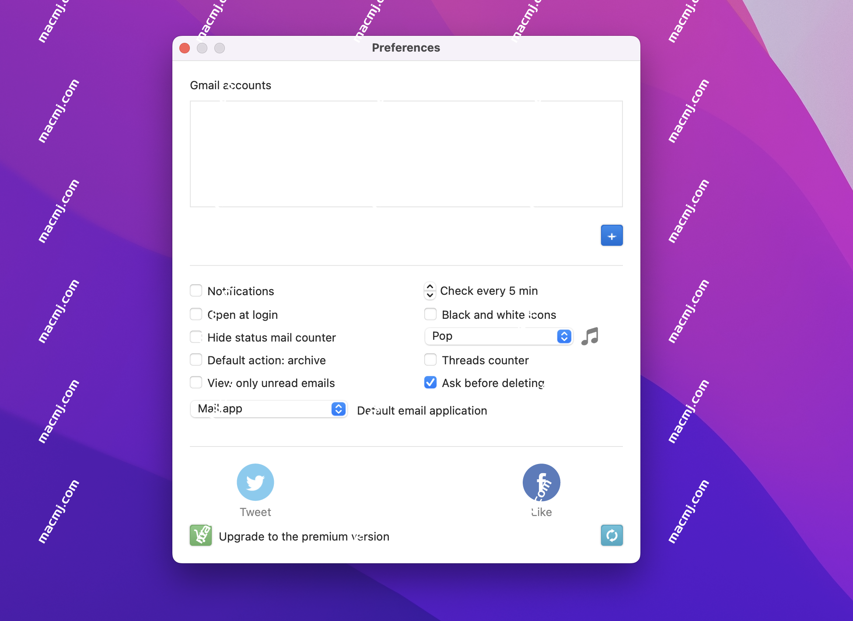This screenshot has width=853, height=621.
Task: Enable the Open at login option
Action: click(x=197, y=314)
